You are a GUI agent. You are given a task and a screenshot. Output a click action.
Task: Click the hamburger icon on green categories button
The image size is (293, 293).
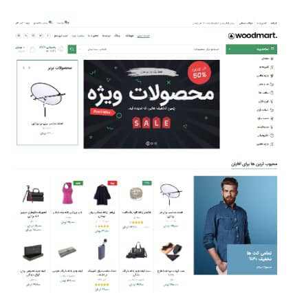tap(272, 49)
